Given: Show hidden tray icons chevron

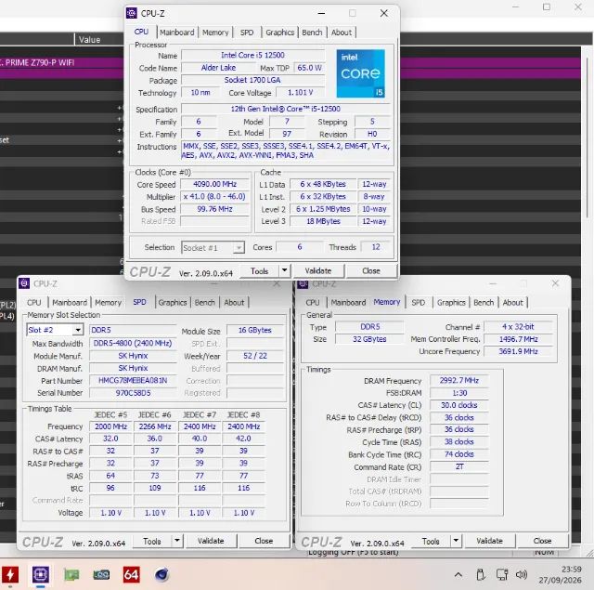Looking at the screenshot, I should (x=458, y=575).
